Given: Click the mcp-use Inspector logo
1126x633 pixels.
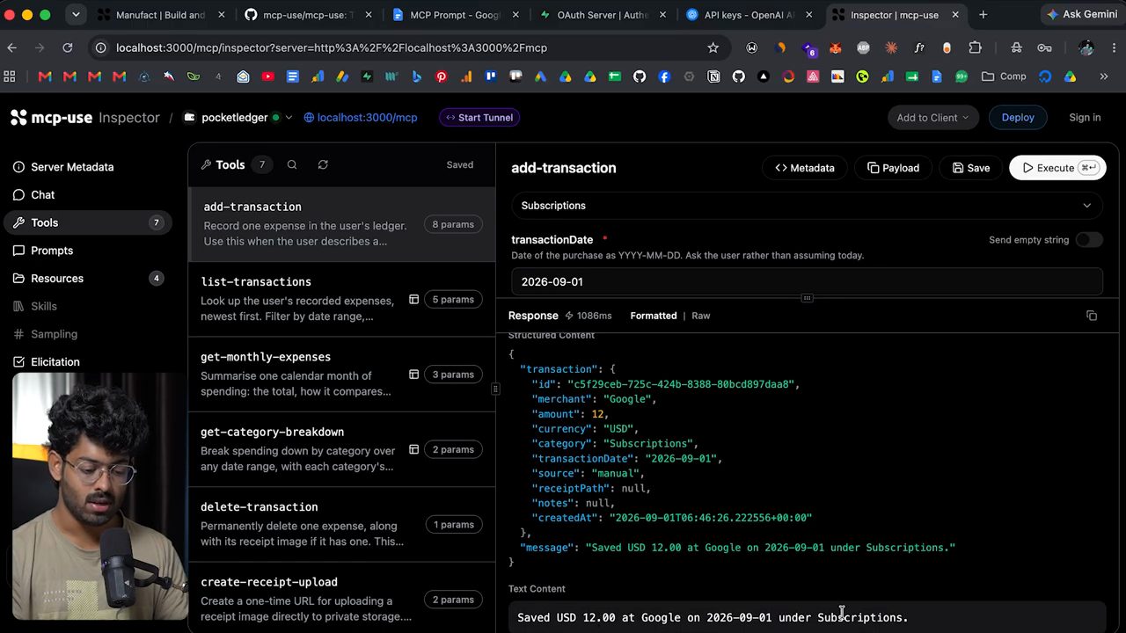Looking at the screenshot, I should (x=85, y=118).
